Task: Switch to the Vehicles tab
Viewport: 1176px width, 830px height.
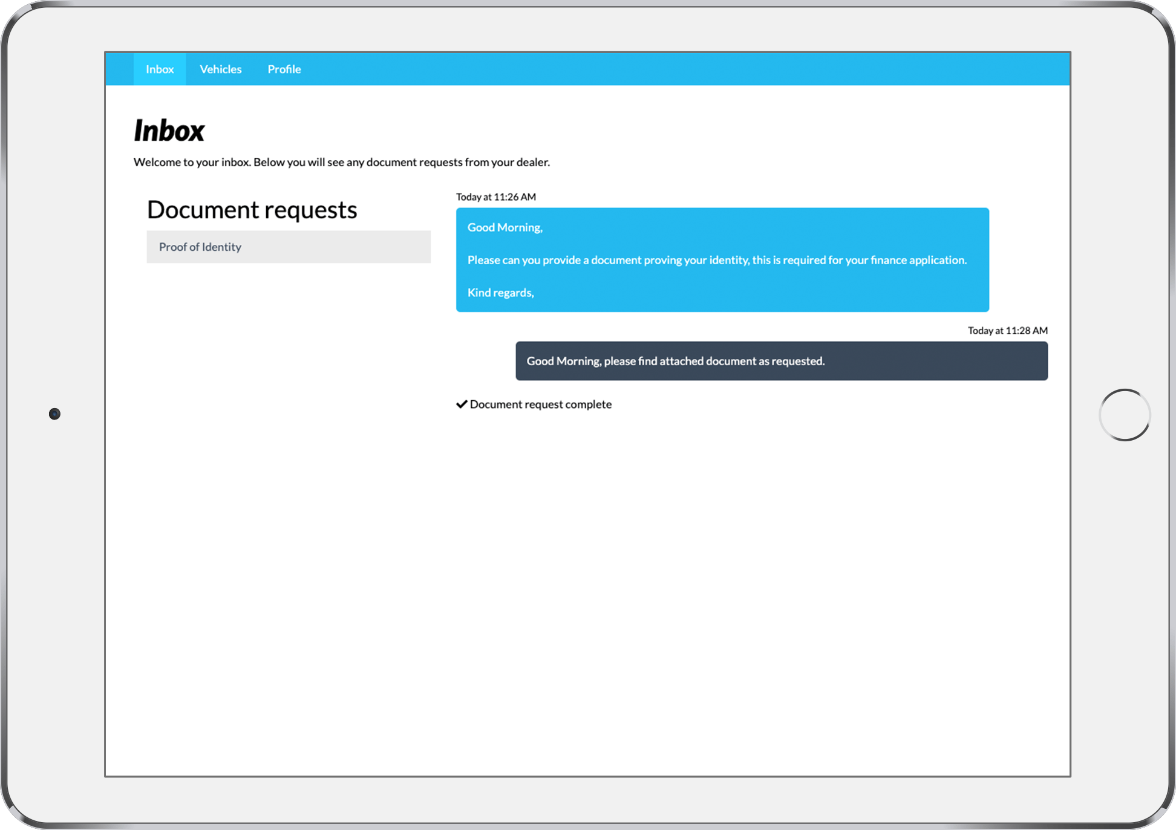Action: [x=220, y=69]
